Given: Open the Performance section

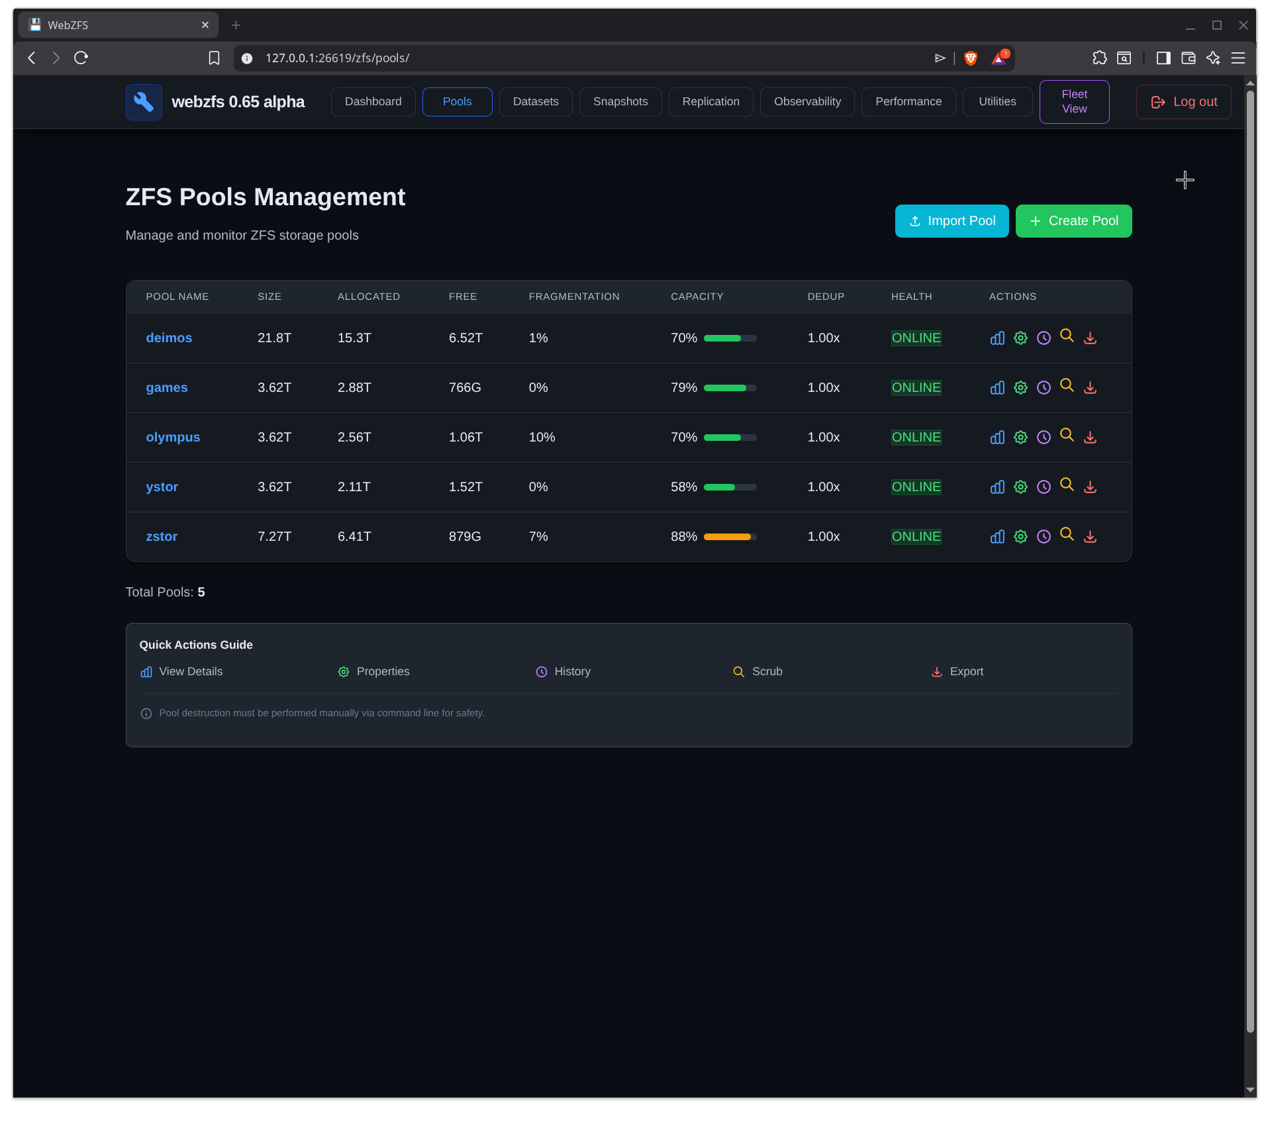Looking at the screenshot, I should [908, 101].
